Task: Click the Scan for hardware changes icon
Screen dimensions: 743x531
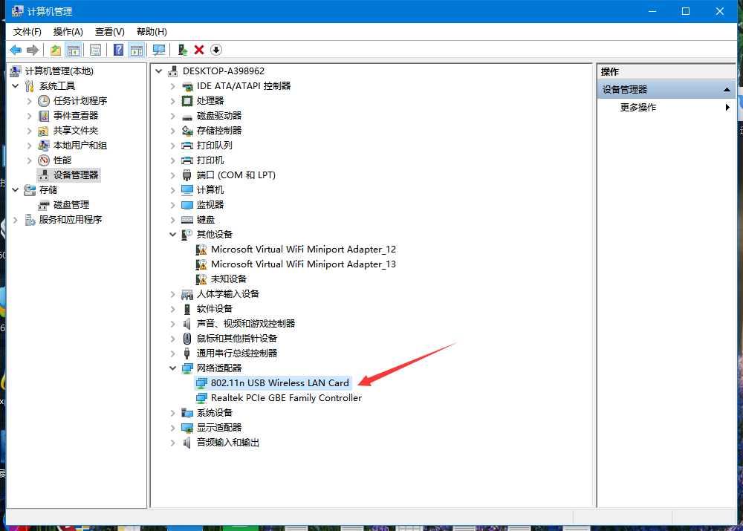Action: tap(159, 50)
